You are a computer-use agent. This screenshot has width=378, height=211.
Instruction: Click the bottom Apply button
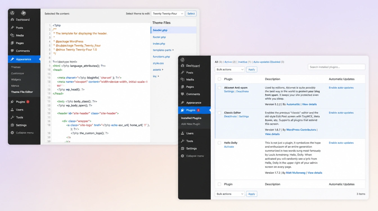252,194
